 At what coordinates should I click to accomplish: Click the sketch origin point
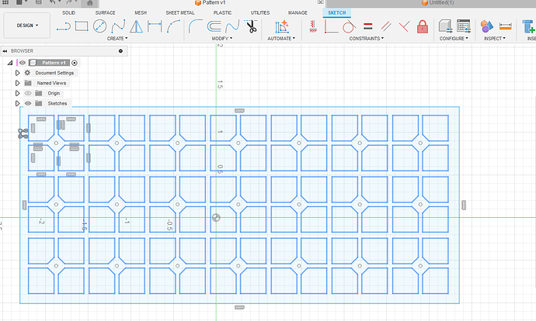pyautogui.click(x=216, y=218)
